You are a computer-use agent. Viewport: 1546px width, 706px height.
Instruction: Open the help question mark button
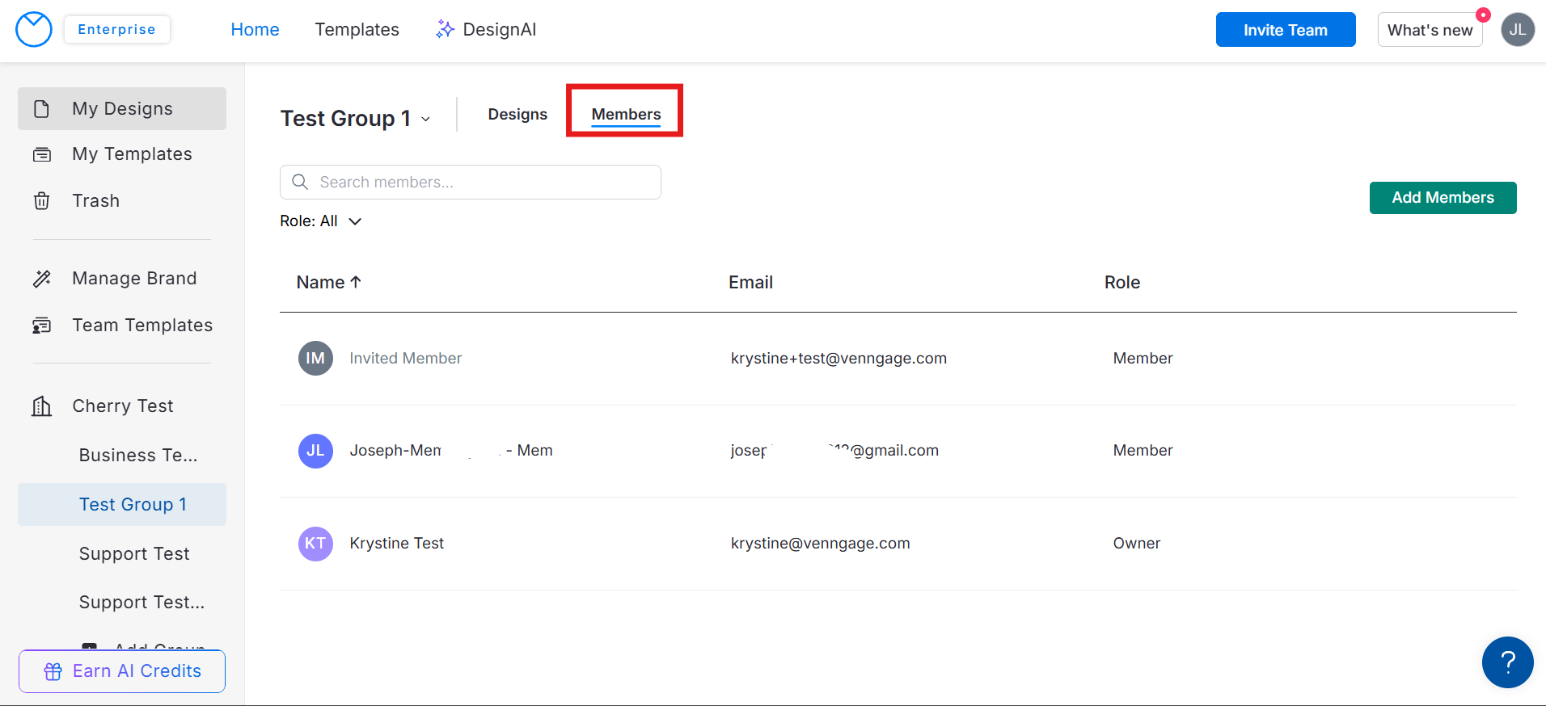click(x=1508, y=662)
